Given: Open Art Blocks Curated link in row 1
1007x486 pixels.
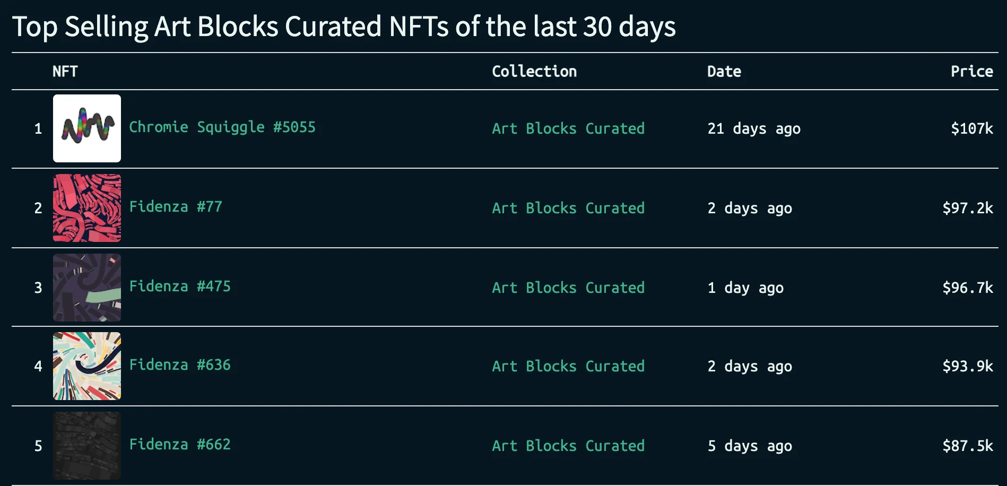Looking at the screenshot, I should (568, 128).
